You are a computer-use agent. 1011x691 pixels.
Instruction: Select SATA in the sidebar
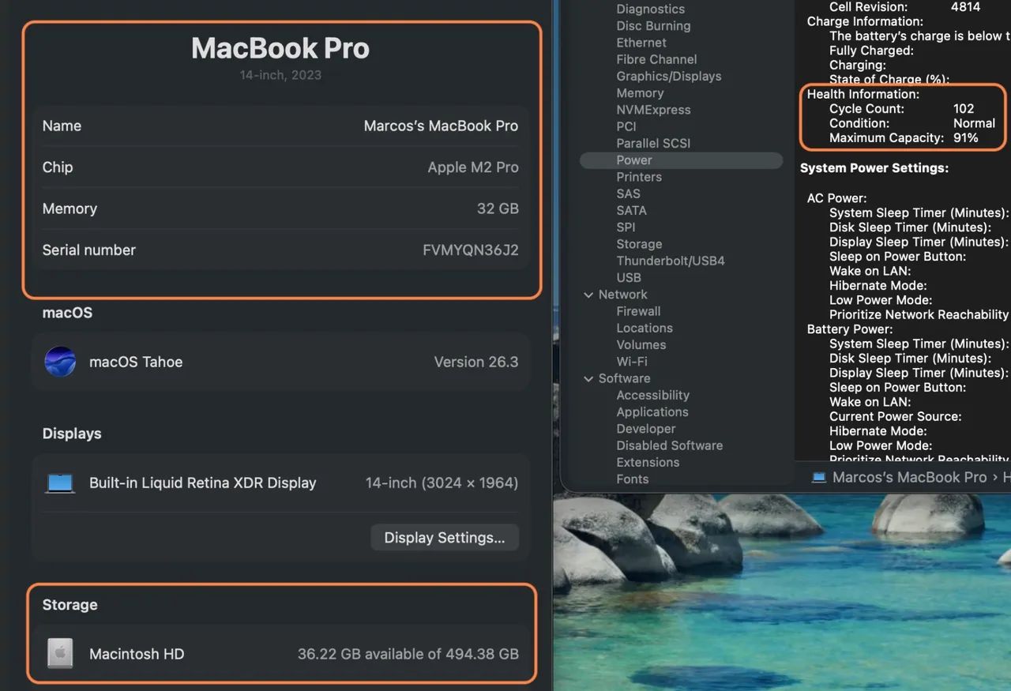tap(631, 210)
